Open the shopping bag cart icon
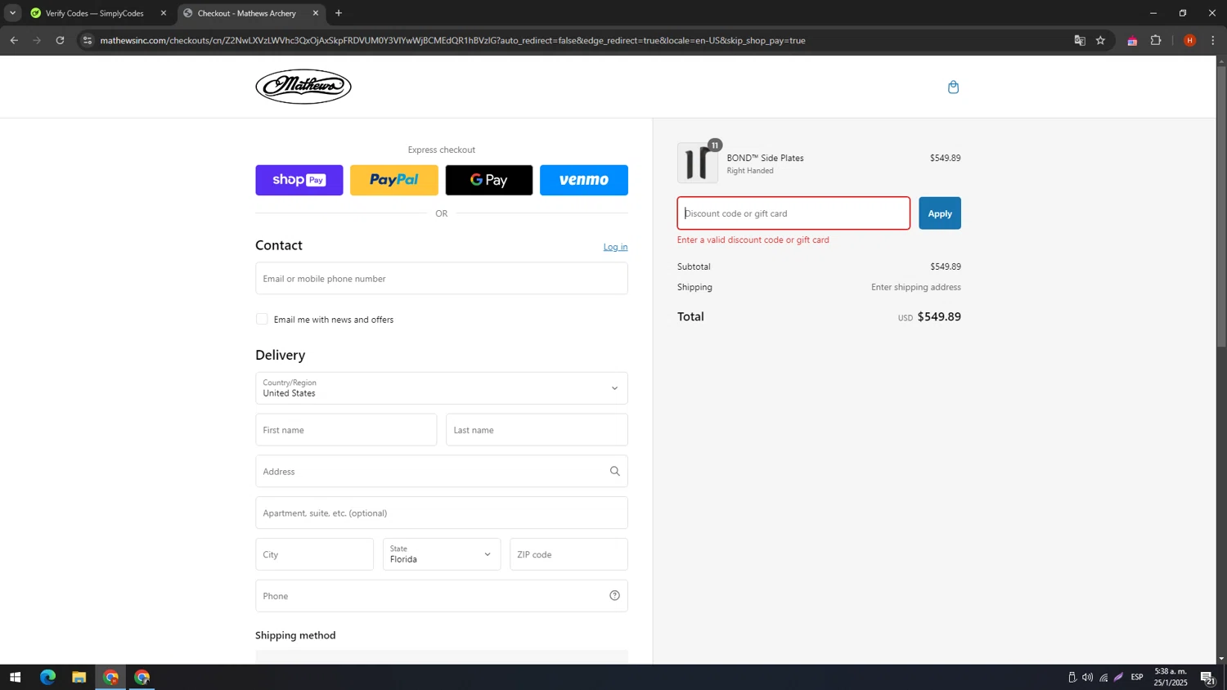The width and height of the screenshot is (1227, 690). tap(953, 87)
